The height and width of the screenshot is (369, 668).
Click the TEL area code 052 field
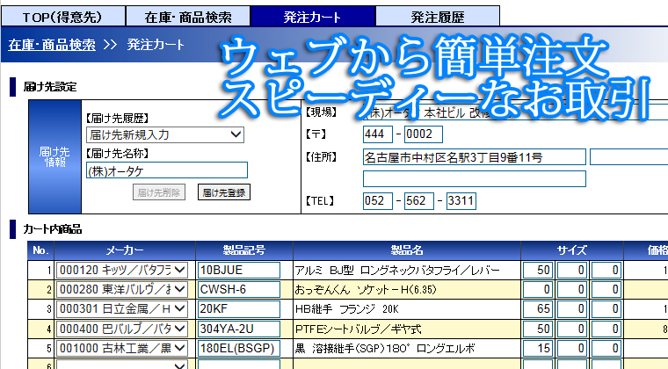(377, 201)
